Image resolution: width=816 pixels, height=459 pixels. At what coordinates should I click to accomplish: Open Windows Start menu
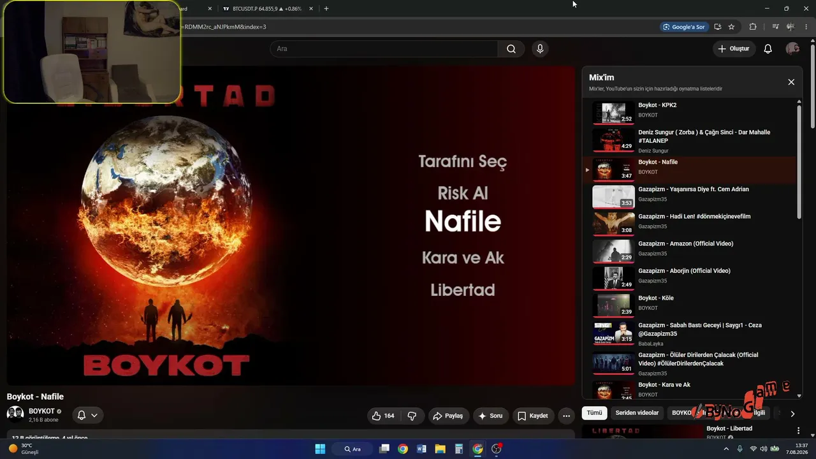pos(320,449)
